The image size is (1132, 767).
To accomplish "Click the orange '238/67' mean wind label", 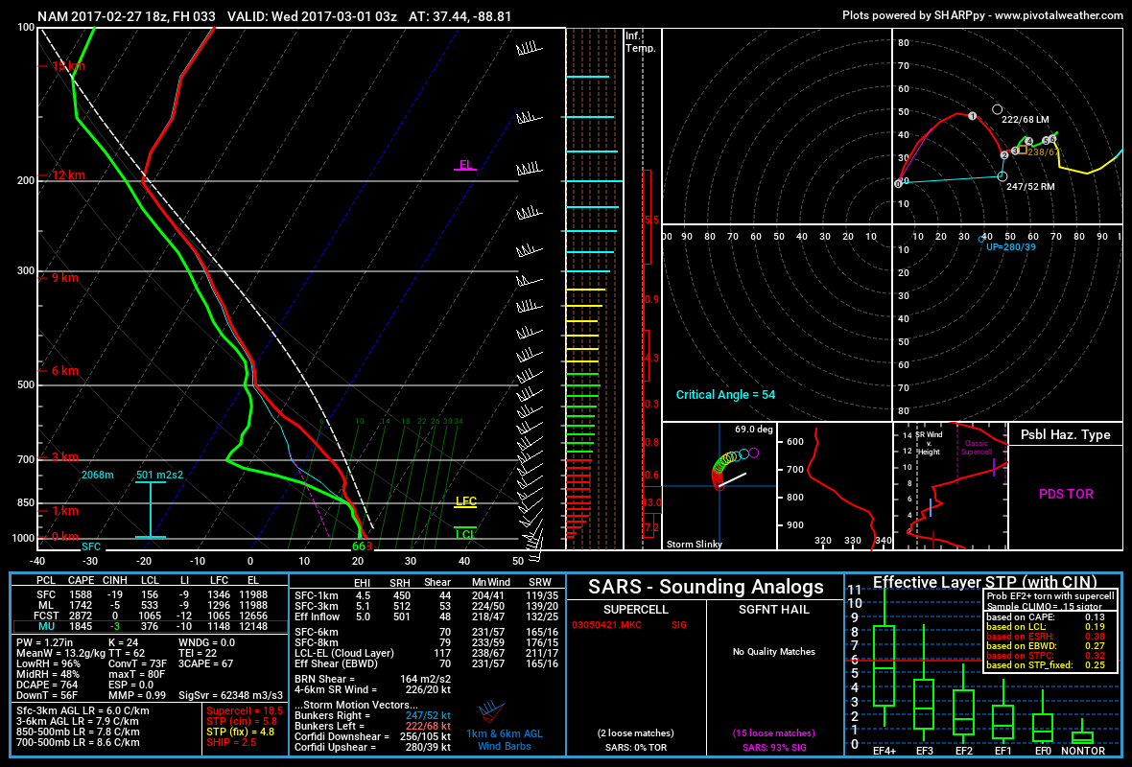I will [1043, 152].
